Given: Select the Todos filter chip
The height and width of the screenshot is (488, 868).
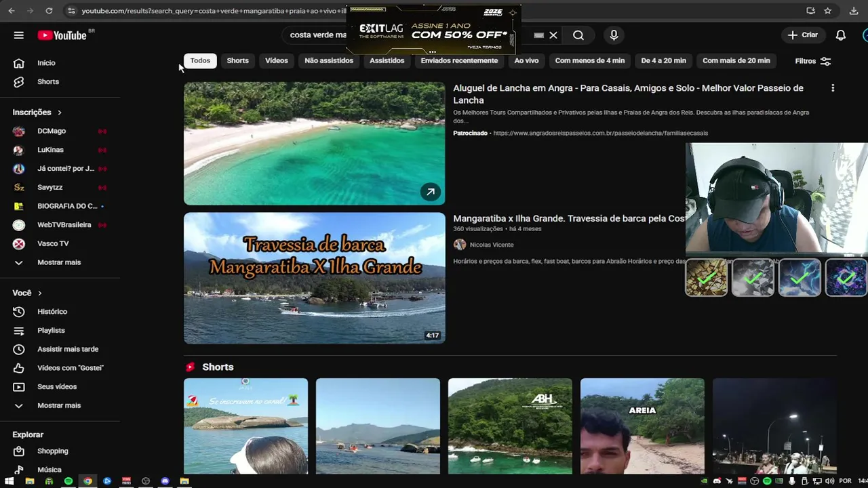Looking at the screenshot, I should coord(200,60).
